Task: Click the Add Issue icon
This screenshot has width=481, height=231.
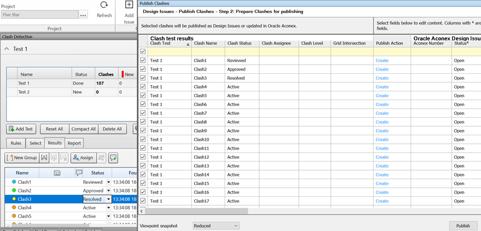Action: [129, 6]
